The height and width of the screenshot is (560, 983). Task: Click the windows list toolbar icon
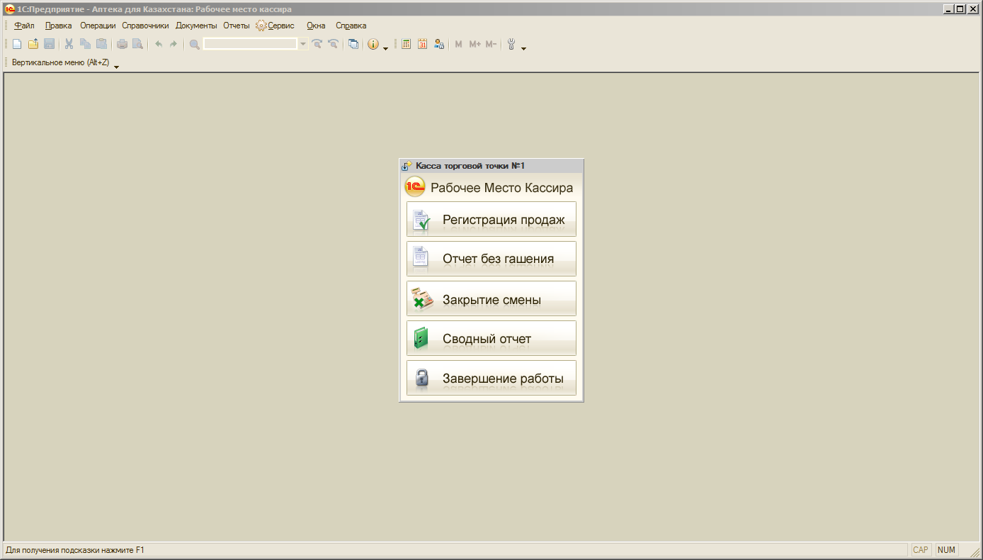click(x=353, y=44)
